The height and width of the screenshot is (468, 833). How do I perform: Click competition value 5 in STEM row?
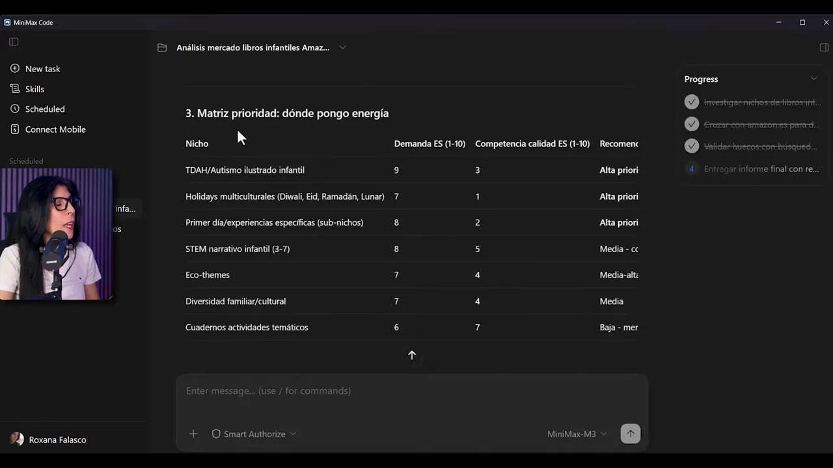click(478, 249)
